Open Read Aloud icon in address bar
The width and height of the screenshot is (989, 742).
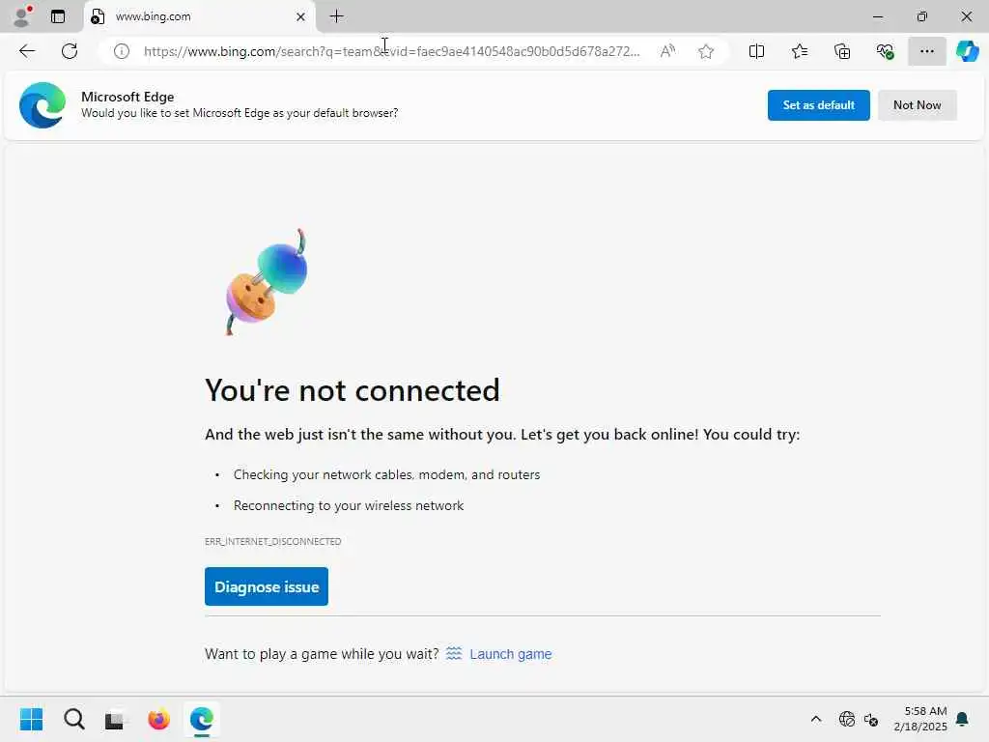[667, 51]
